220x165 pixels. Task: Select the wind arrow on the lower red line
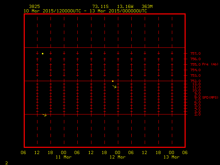point(44,115)
